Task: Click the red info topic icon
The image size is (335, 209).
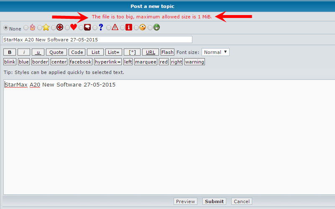Action: tap(129, 27)
